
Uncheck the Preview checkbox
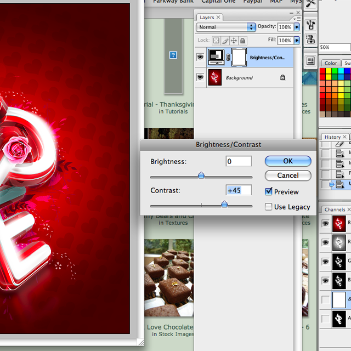[268, 191]
